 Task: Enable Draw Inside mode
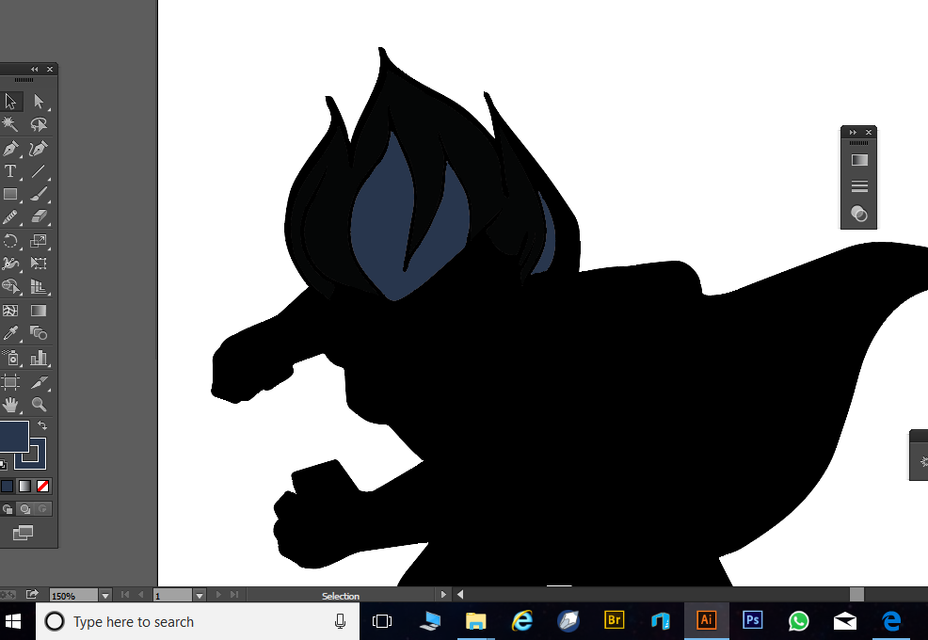[42, 509]
